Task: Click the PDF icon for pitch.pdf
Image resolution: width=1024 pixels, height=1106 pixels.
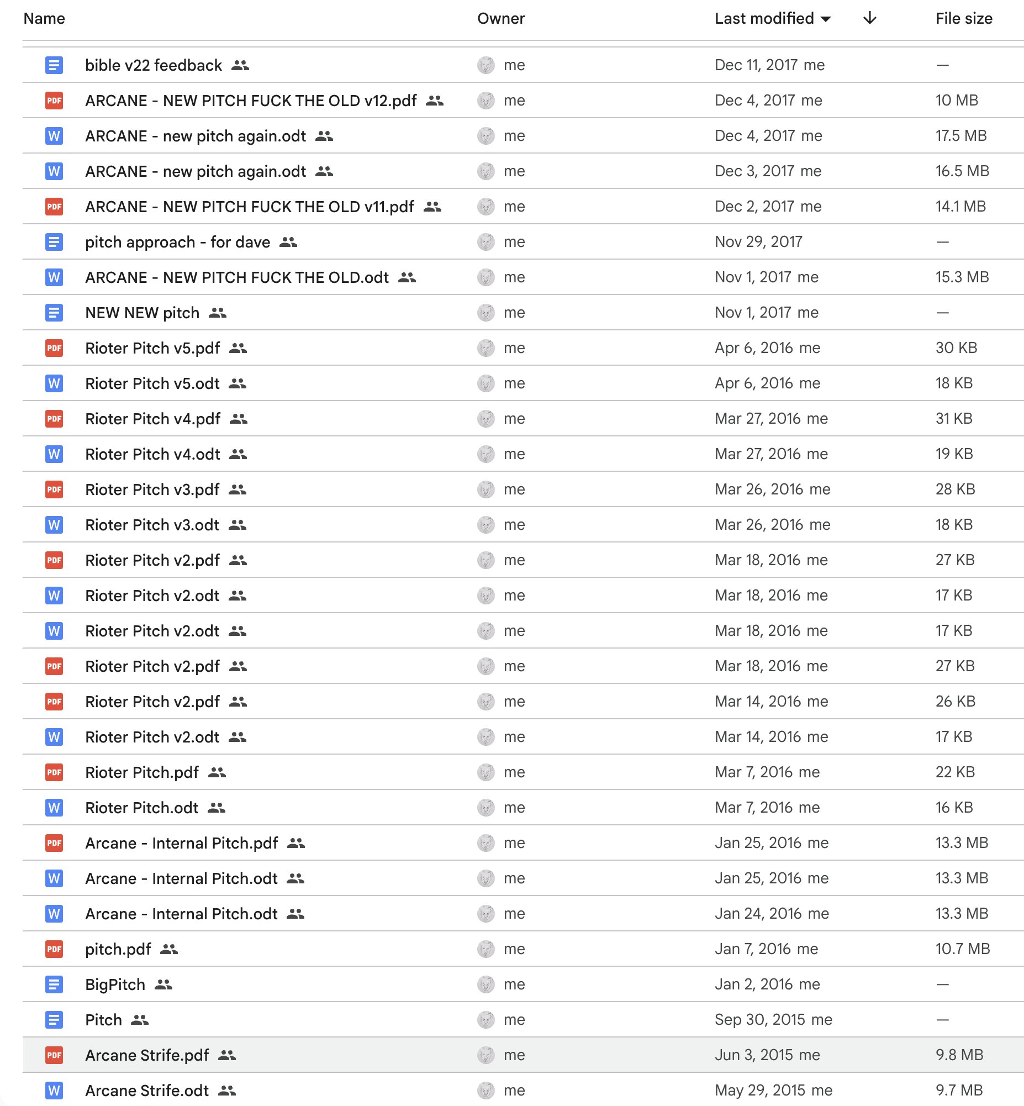Action: [x=54, y=949]
